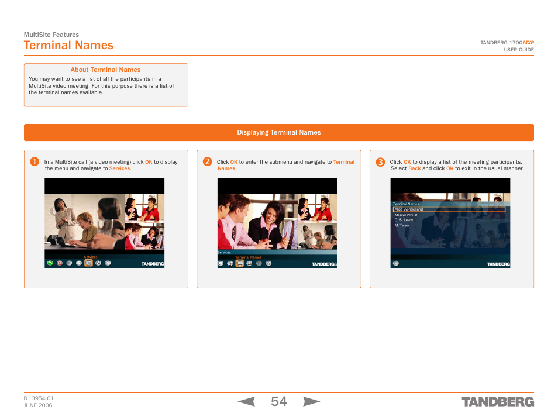Screen dimensions: 558x420
Task: Click the move-camera icon after the red end-call icon, step 1
Action: pos(69,263)
